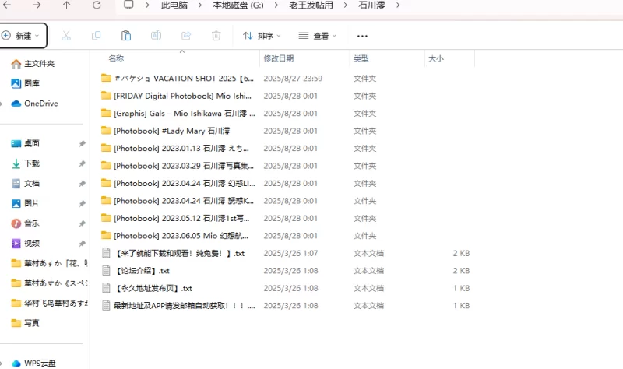Select 本地磁盘 (G:) in breadcrumb

(x=238, y=5)
